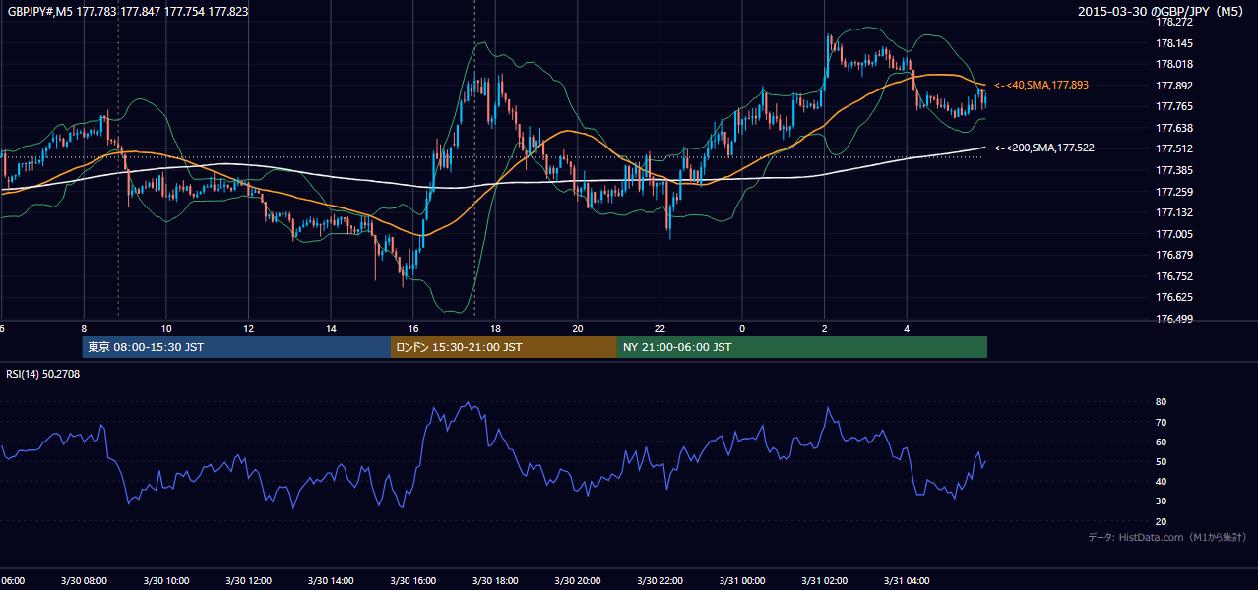Select the NY 21:00-06:00 JST session bar
Screen dimensions: 1258x590
802,347
